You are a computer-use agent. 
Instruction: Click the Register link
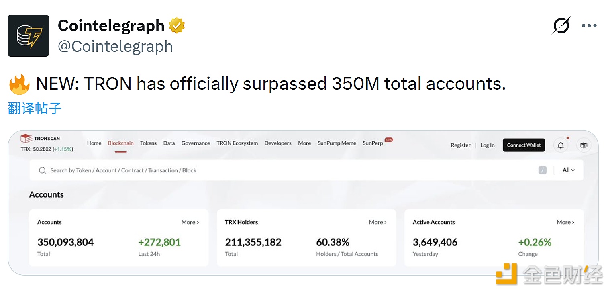461,145
